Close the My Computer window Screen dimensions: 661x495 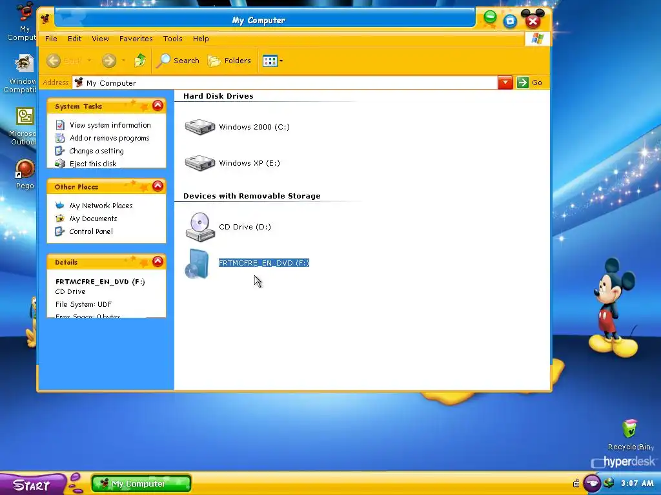coord(533,21)
